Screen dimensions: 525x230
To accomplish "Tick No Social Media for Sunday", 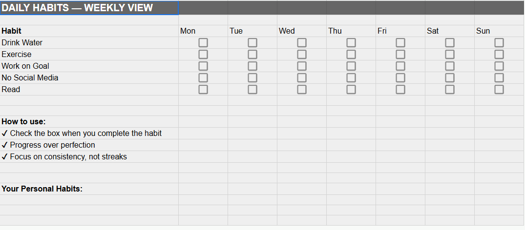I will tap(499, 78).
